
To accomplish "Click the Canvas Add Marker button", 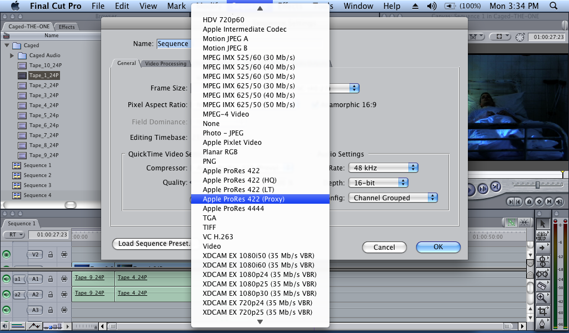I will 530,202.
